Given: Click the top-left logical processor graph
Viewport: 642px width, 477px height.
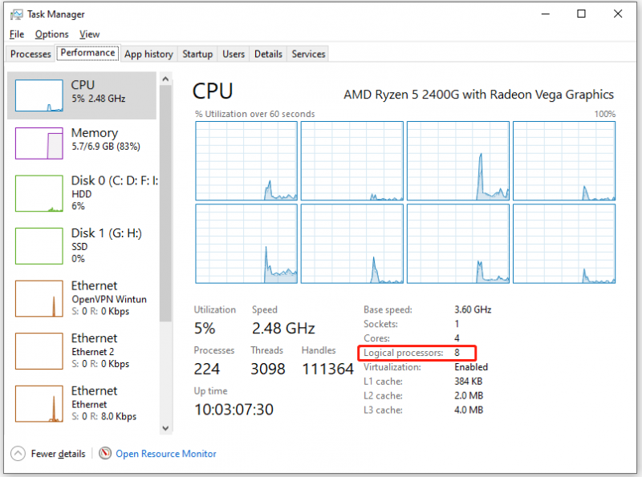Looking at the screenshot, I should click(x=246, y=161).
